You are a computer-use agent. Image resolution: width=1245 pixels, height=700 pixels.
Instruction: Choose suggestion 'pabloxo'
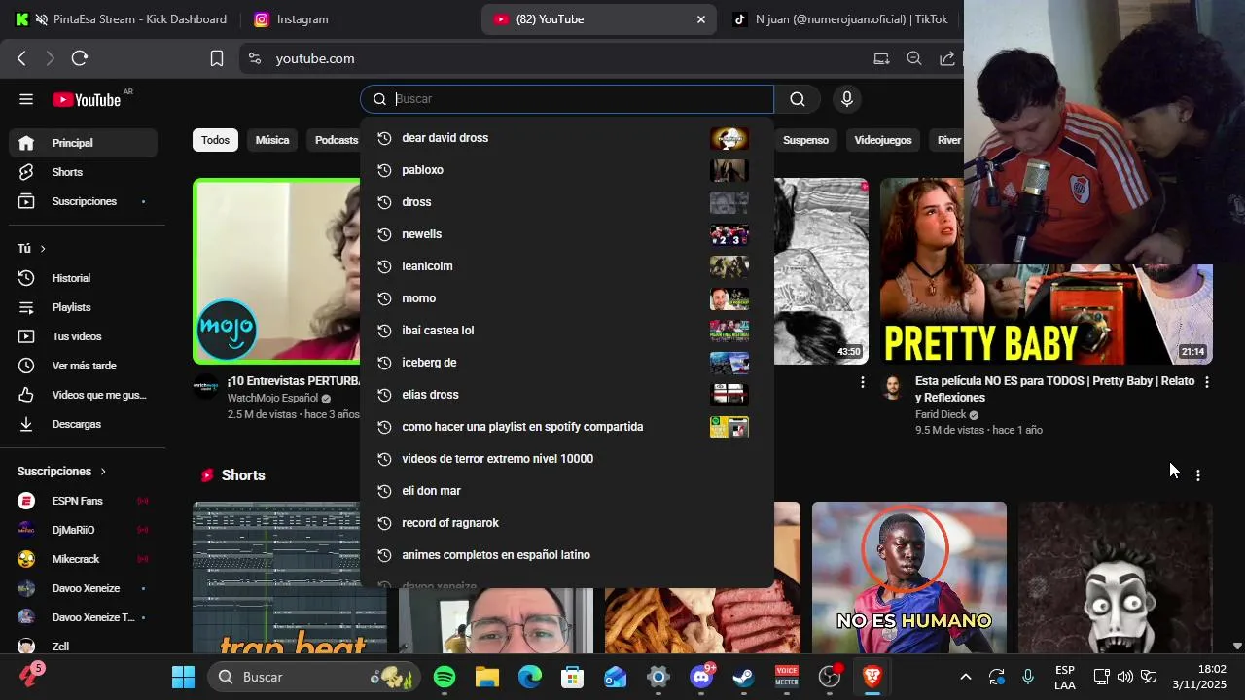pos(567,170)
